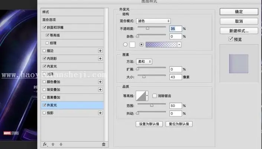262x149 pixels.
Task: Uncheck 内阴影 checkbox
Action: click(44, 58)
